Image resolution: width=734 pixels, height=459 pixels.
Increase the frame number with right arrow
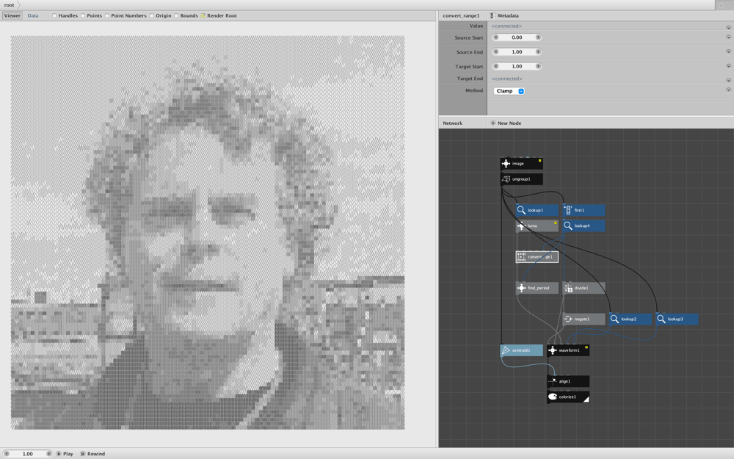[x=48, y=454]
